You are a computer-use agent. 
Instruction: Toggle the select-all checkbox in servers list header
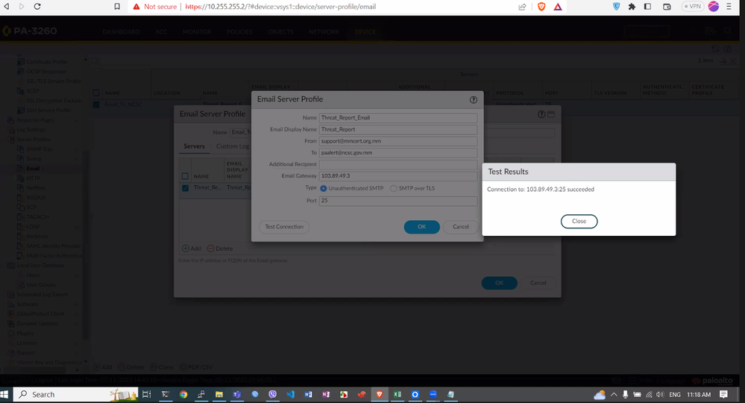185,176
